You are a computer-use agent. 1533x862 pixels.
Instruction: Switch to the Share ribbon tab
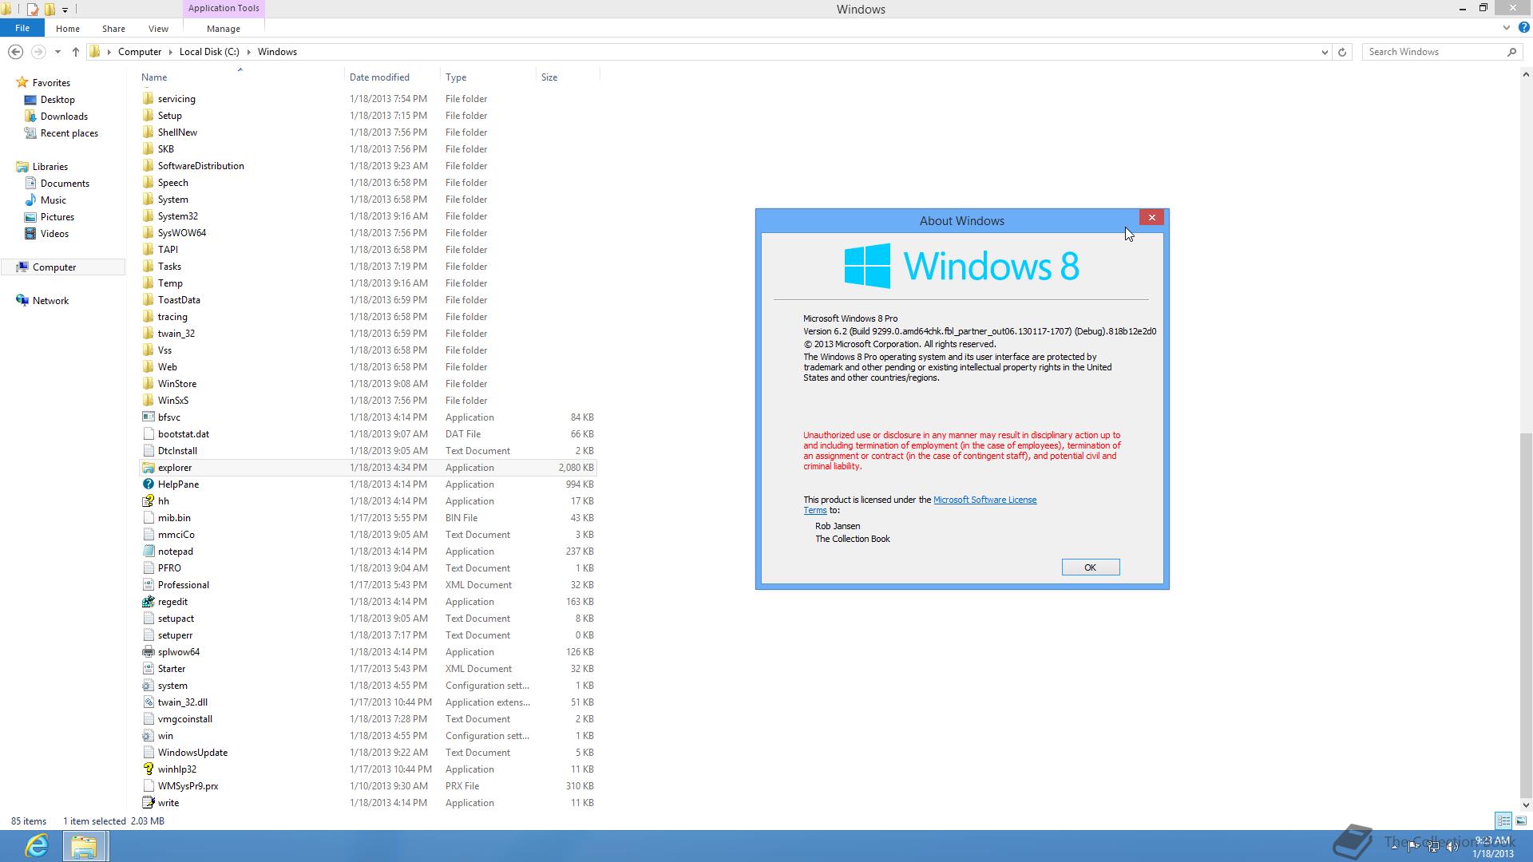click(113, 29)
